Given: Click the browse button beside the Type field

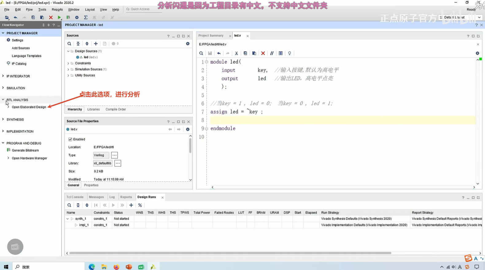Looking at the screenshot, I should (x=114, y=155).
